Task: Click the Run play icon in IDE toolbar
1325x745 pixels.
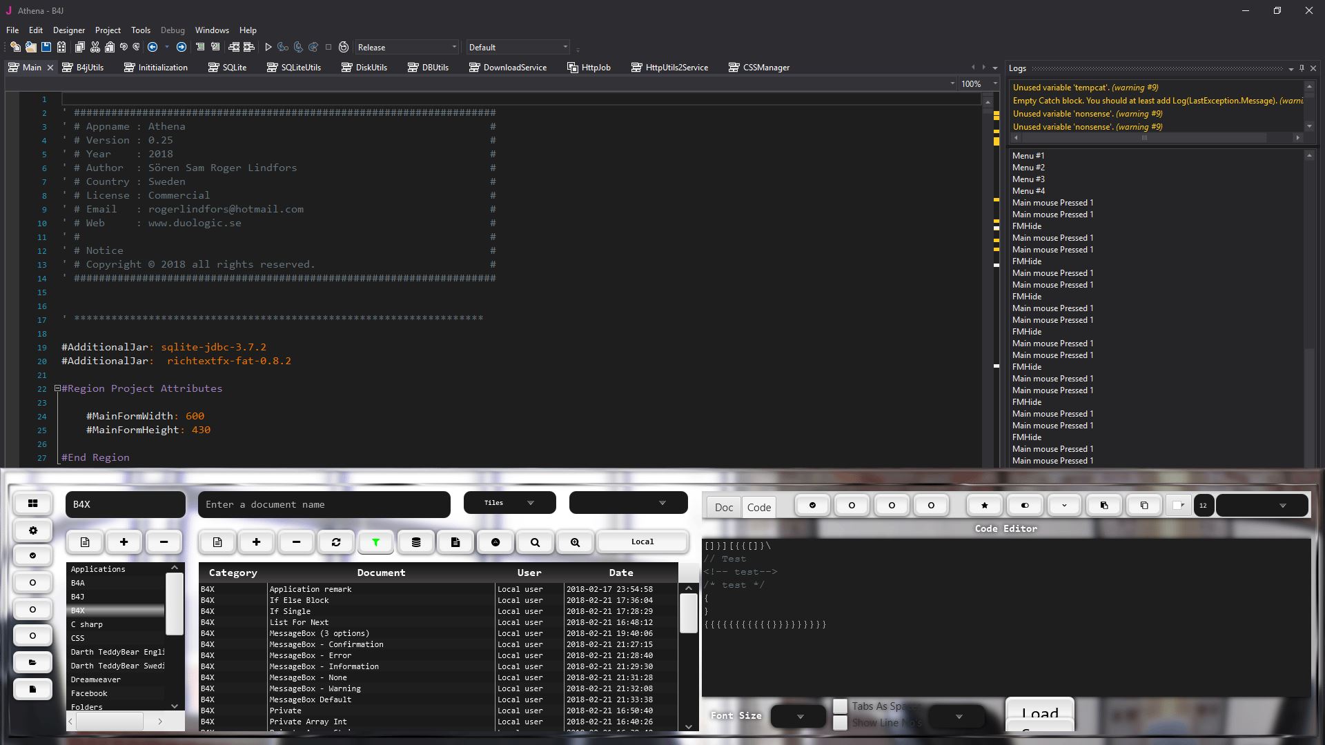Action: tap(268, 48)
